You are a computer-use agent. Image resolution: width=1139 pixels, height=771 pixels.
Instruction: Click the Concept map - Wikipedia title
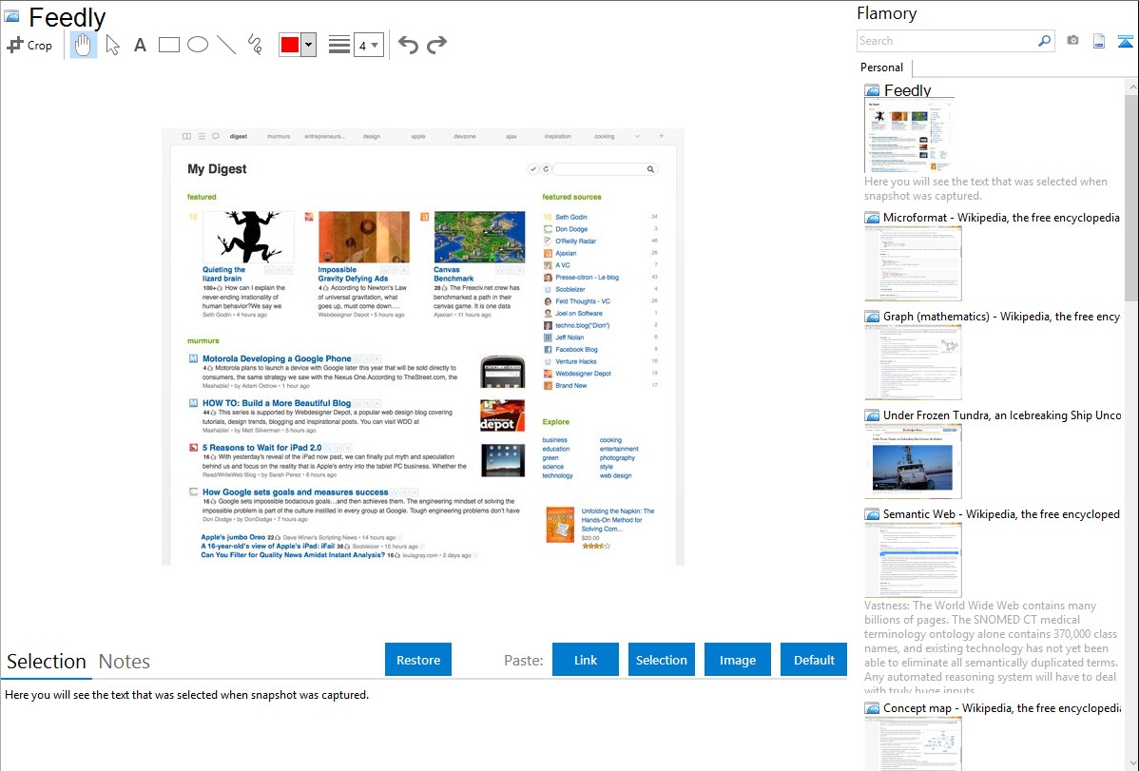click(x=1001, y=707)
